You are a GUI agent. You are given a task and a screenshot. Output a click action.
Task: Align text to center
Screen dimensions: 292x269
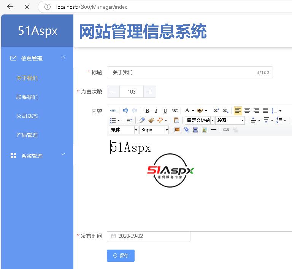[x=247, y=111]
